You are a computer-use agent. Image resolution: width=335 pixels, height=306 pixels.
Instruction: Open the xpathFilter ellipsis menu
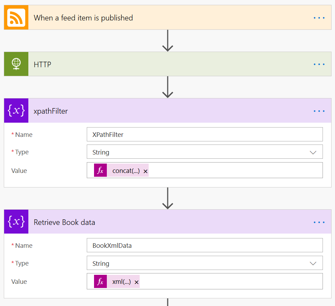click(x=319, y=111)
